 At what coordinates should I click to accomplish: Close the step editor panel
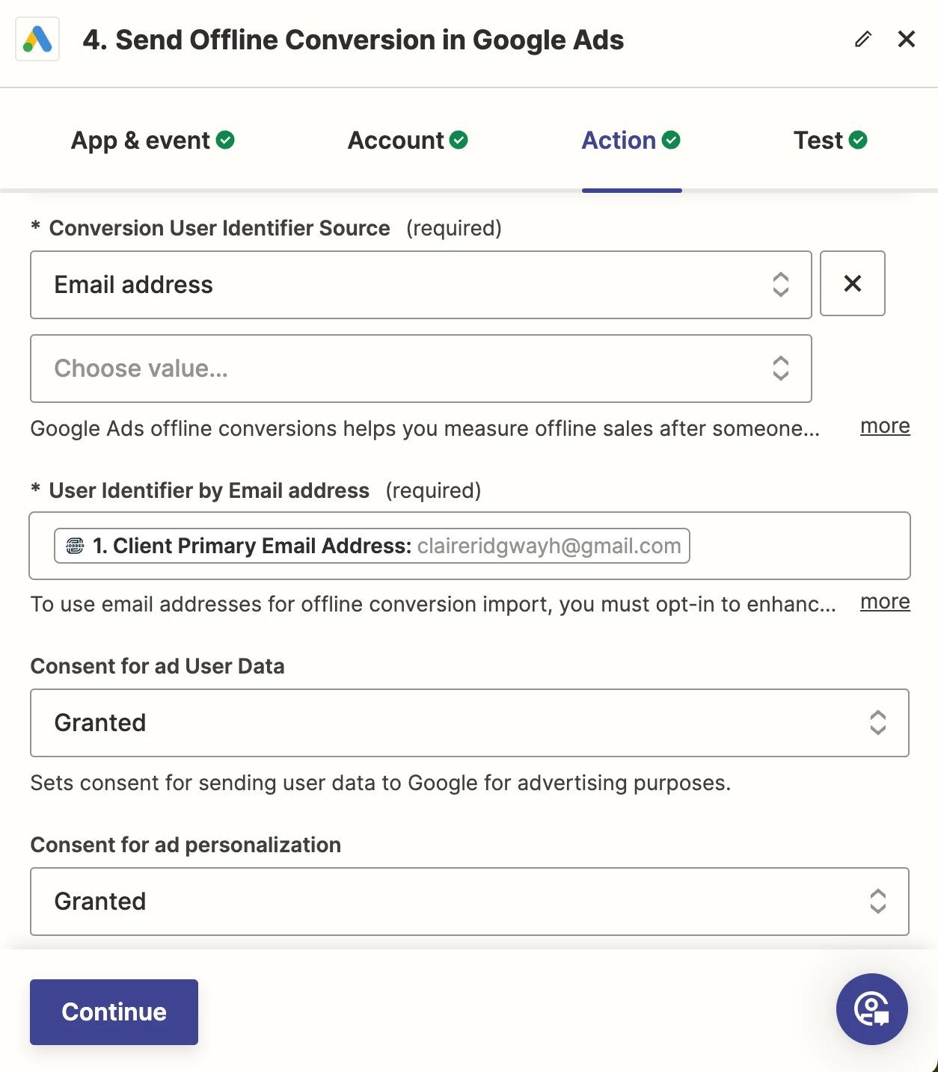click(907, 40)
